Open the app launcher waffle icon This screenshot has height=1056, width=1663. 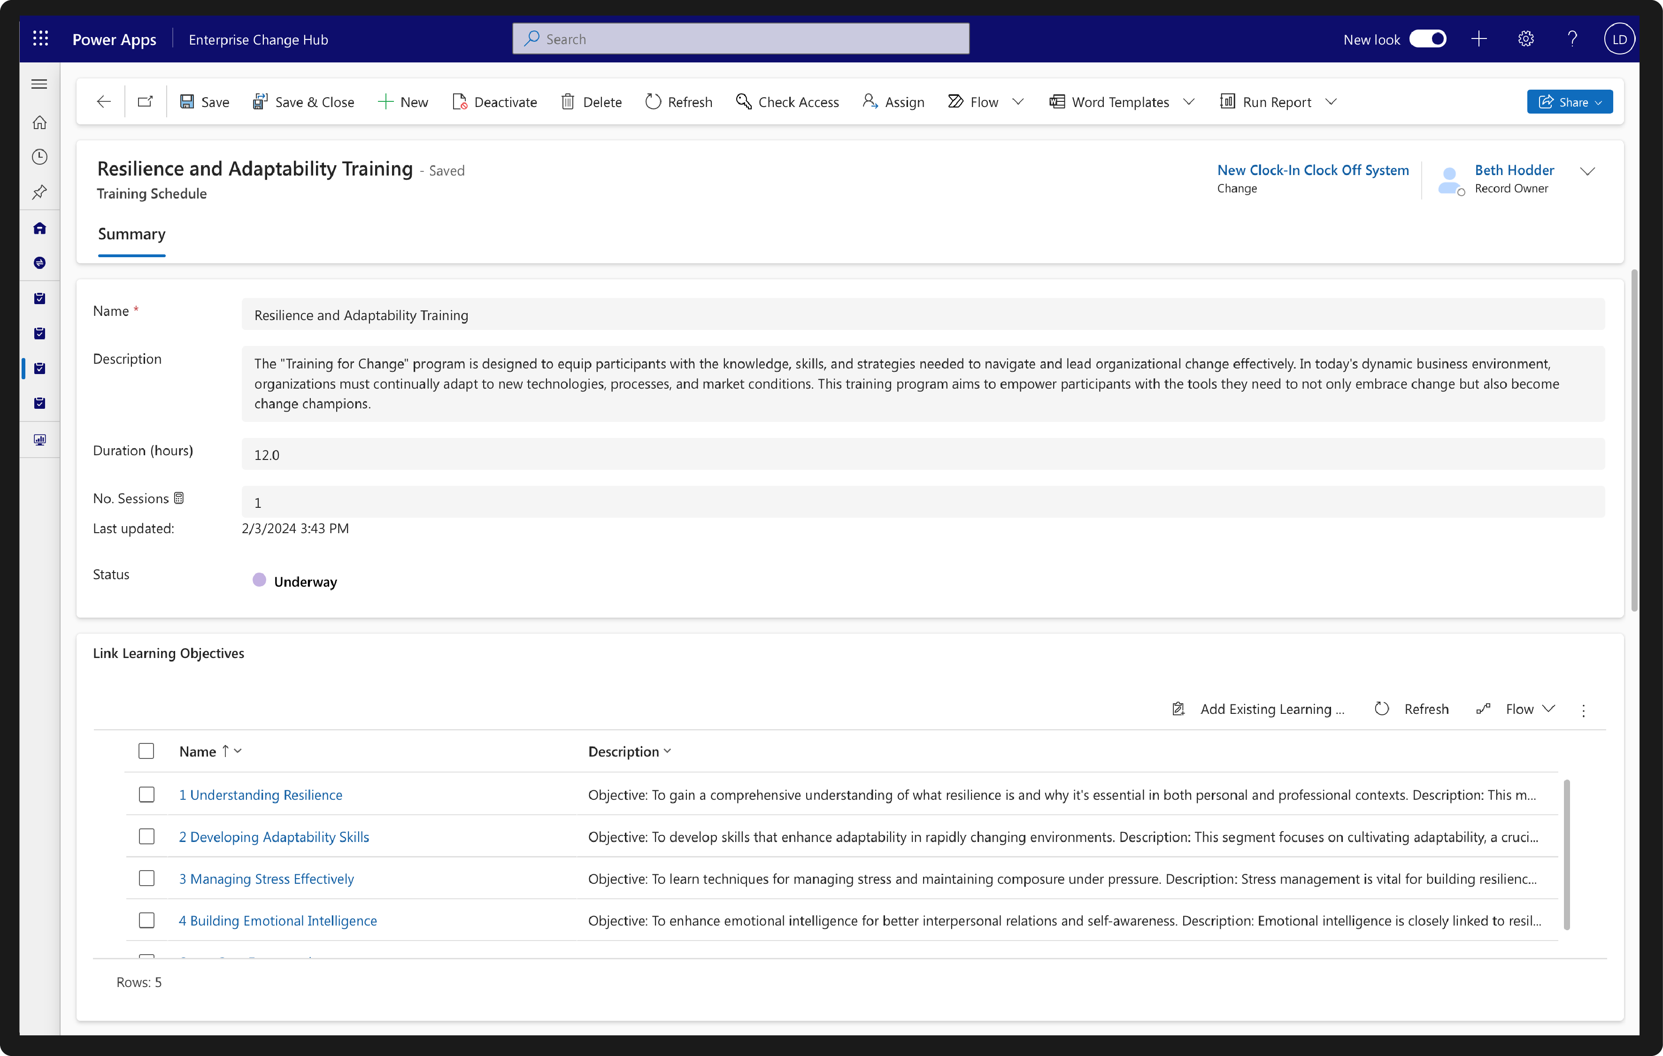[41, 39]
